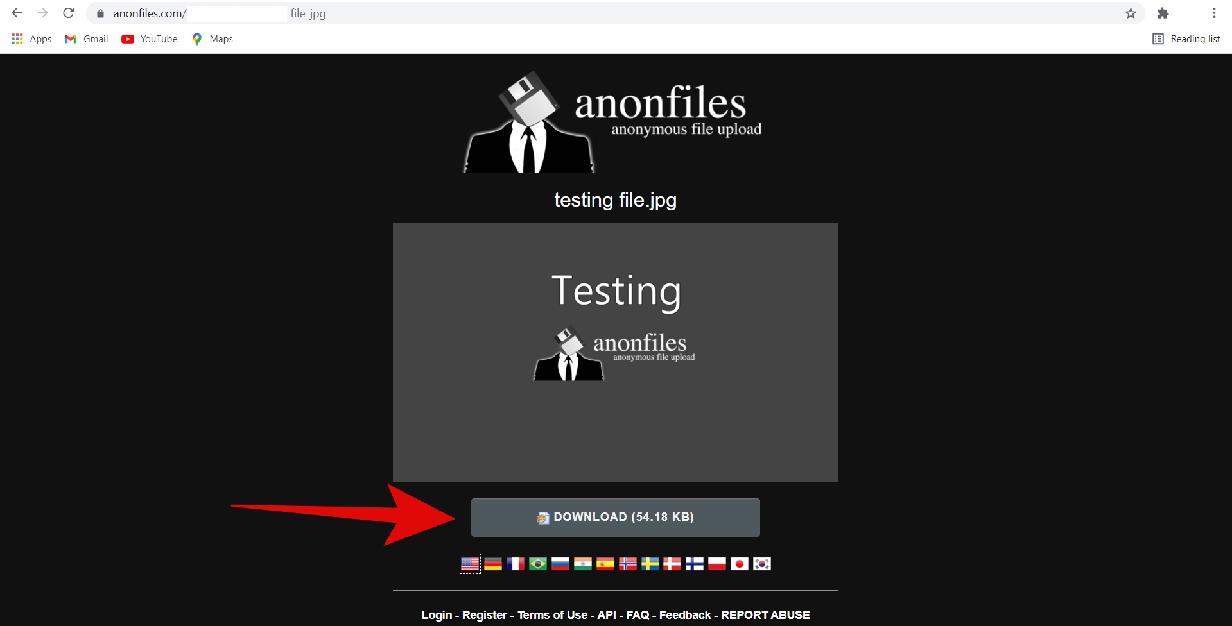This screenshot has width=1232, height=626.
Task: Open the Login link
Action: point(437,615)
